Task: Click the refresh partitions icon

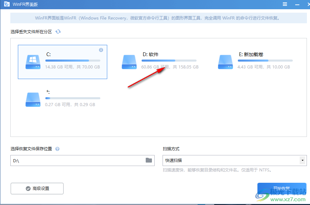Action: (58, 31)
